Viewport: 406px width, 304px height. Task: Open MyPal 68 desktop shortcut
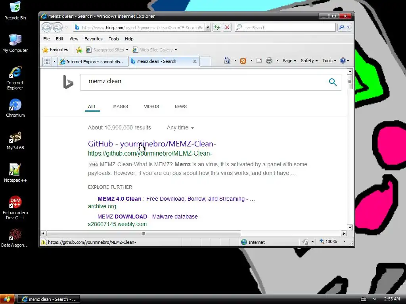pos(15,141)
